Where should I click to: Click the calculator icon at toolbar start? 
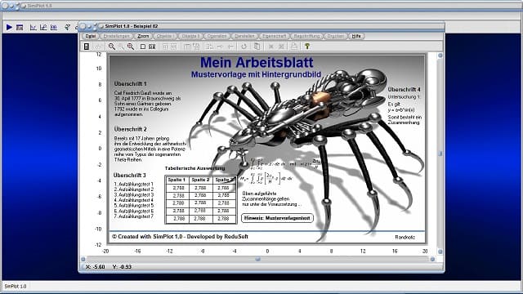(x=87, y=47)
